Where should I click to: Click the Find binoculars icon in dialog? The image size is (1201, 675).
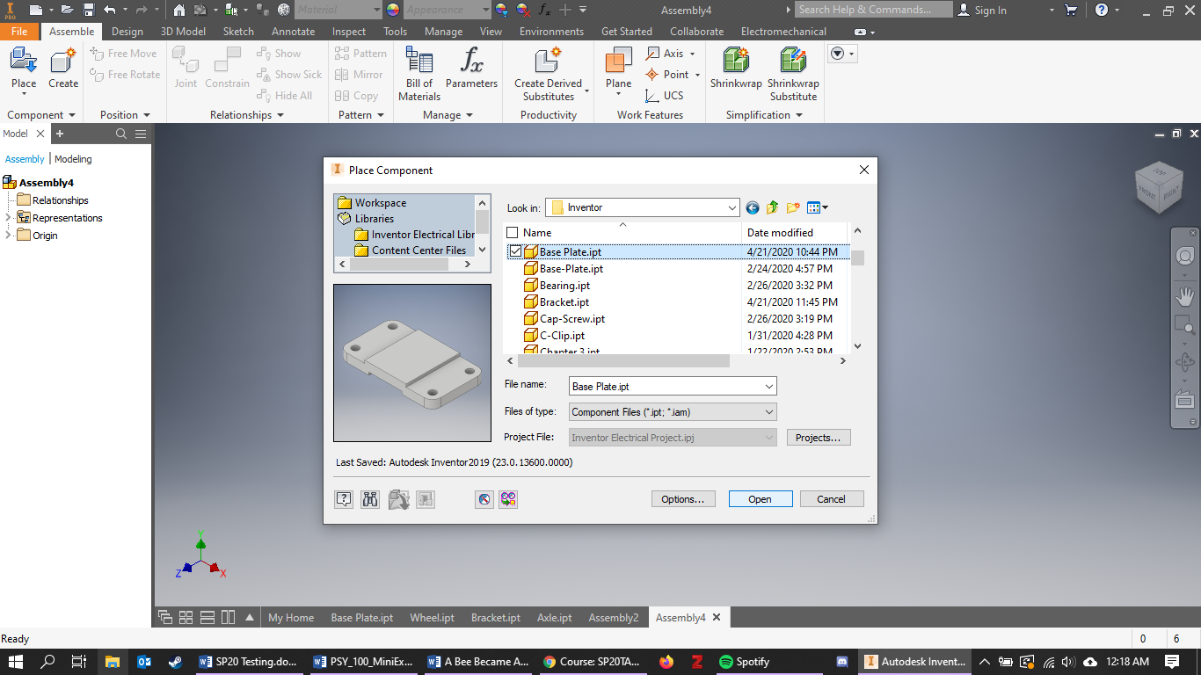[370, 499]
